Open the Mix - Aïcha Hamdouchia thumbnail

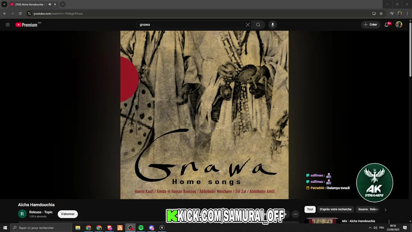pyautogui.click(x=323, y=221)
